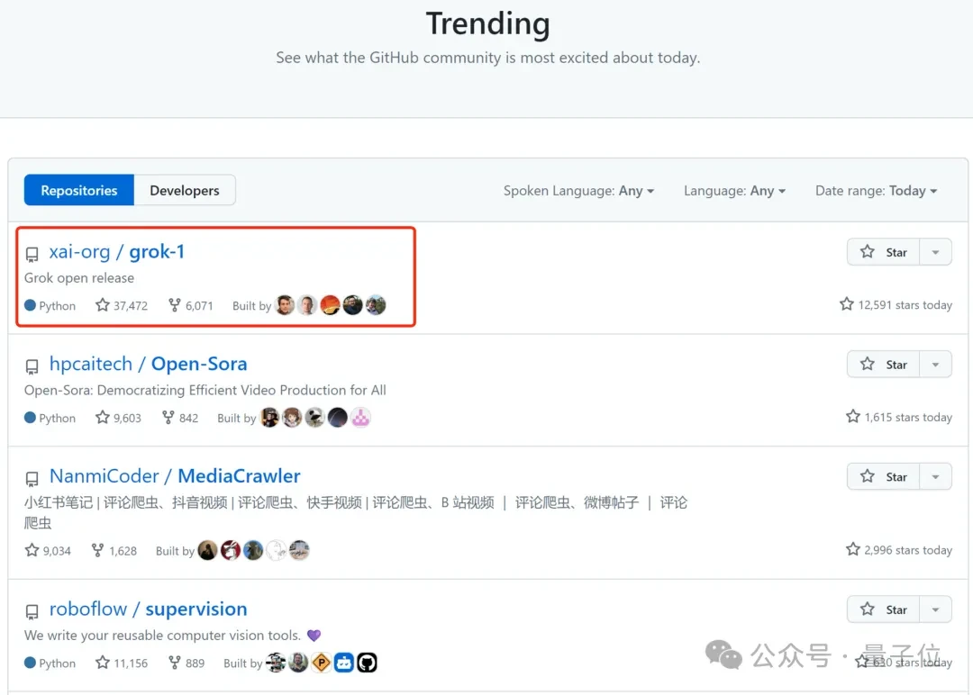Click last contributor avatar of grok-1
The height and width of the screenshot is (695, 973).
coord(376,305)
